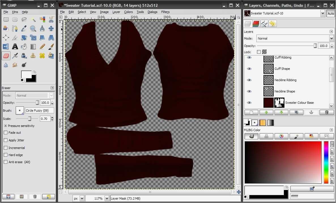Select the Ellipse Select tool
Screen dimensions: 336x203
(15, 20)
